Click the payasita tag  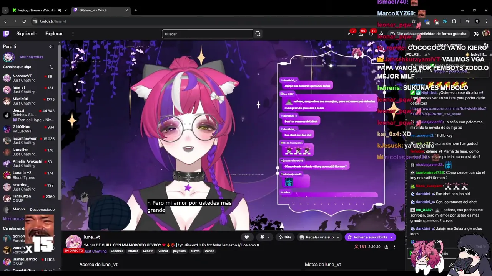pyautogui.click(x=180, y=251)
